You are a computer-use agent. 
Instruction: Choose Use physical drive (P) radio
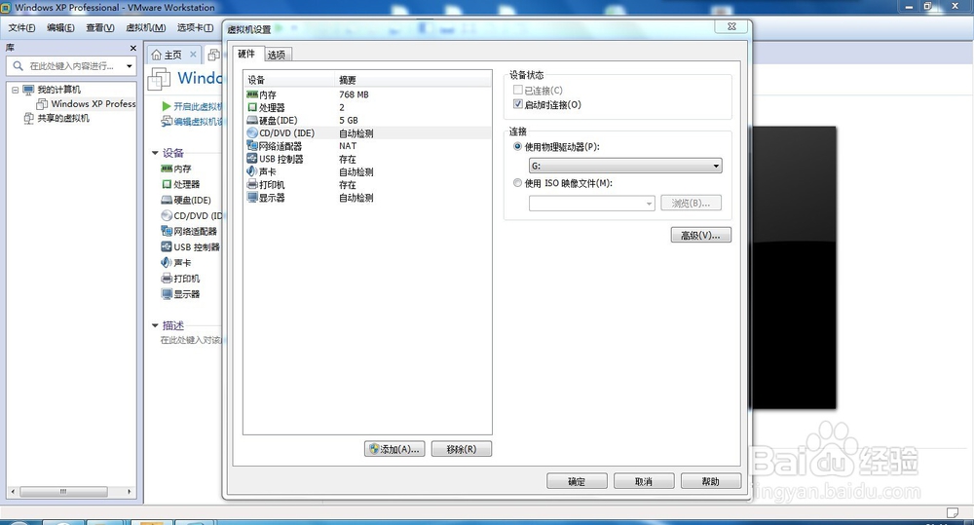coord(517,147)
